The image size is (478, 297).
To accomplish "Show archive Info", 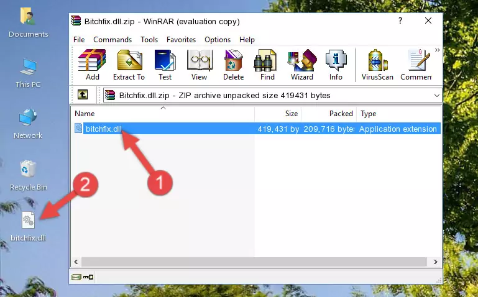I will [x=336, y=65].
